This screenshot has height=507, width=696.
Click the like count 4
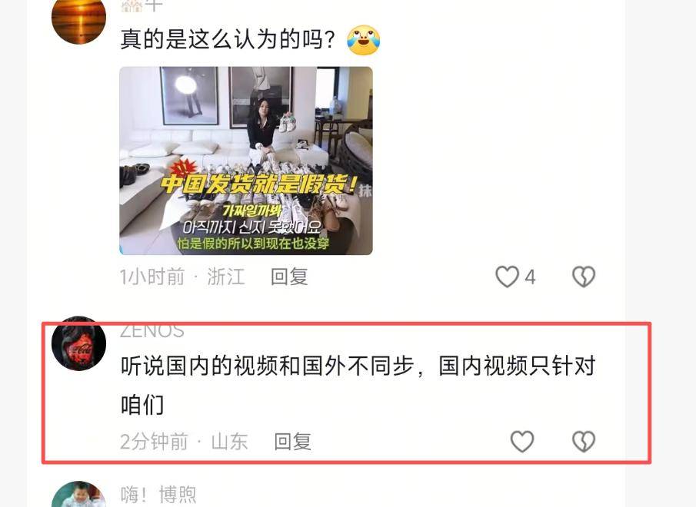click(x=530, y=277)
